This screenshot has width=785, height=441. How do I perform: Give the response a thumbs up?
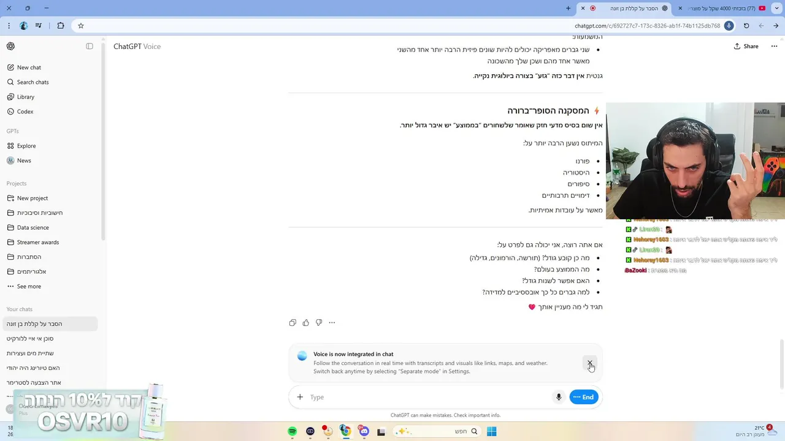305,323
